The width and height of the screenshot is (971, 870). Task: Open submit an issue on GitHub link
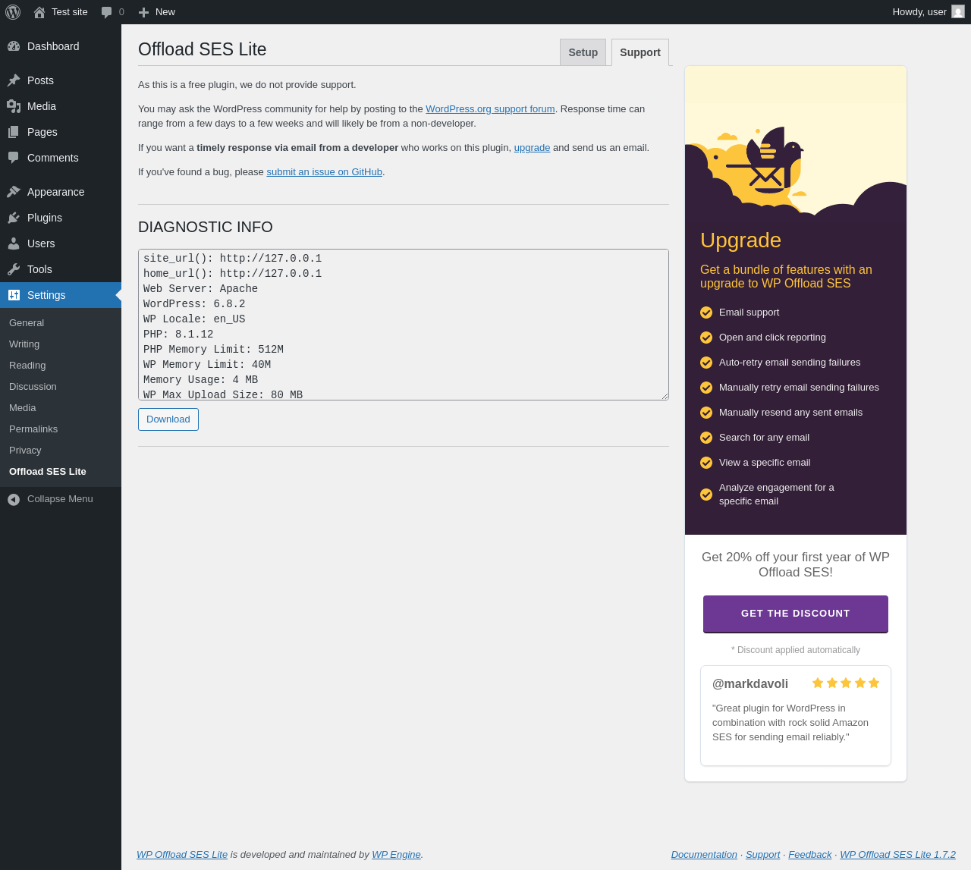(x=324, y=171)
